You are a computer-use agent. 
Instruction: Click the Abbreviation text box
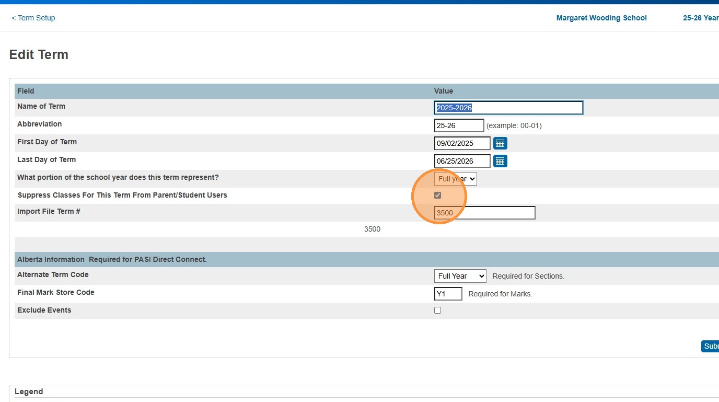pos(459,125)
